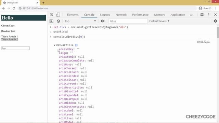The height and width of the screenshot is (123, 219).
Task: Focus the address bar URL
Action: 36,8
